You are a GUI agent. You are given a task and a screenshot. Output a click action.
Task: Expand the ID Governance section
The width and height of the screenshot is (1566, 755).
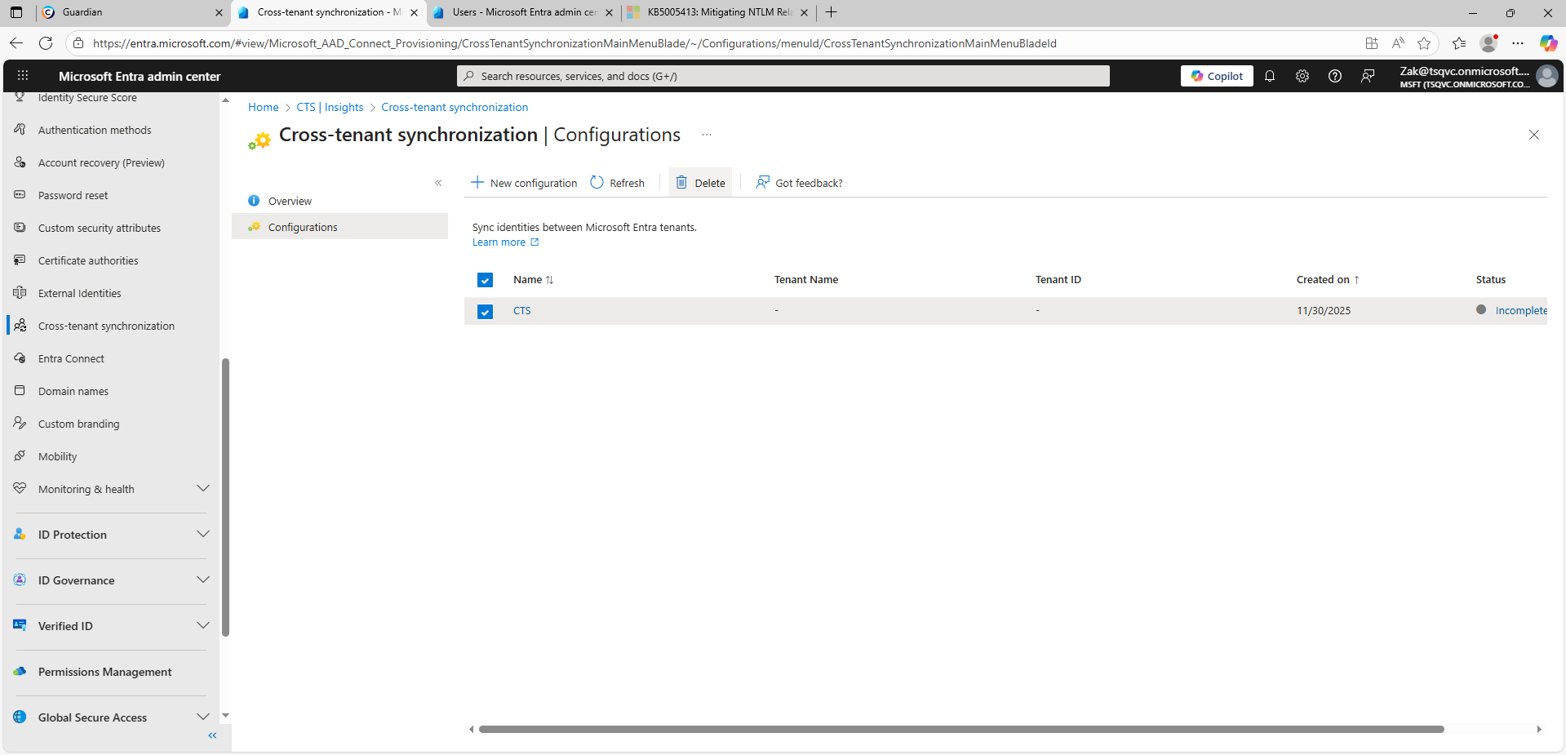203,580
